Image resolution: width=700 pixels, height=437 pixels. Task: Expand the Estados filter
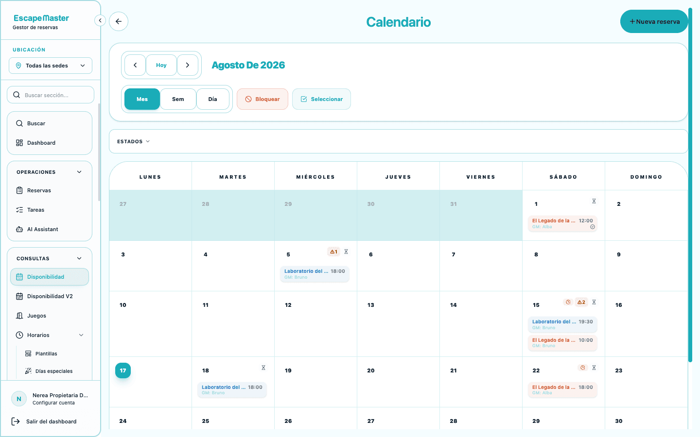[x=134, y=141]
